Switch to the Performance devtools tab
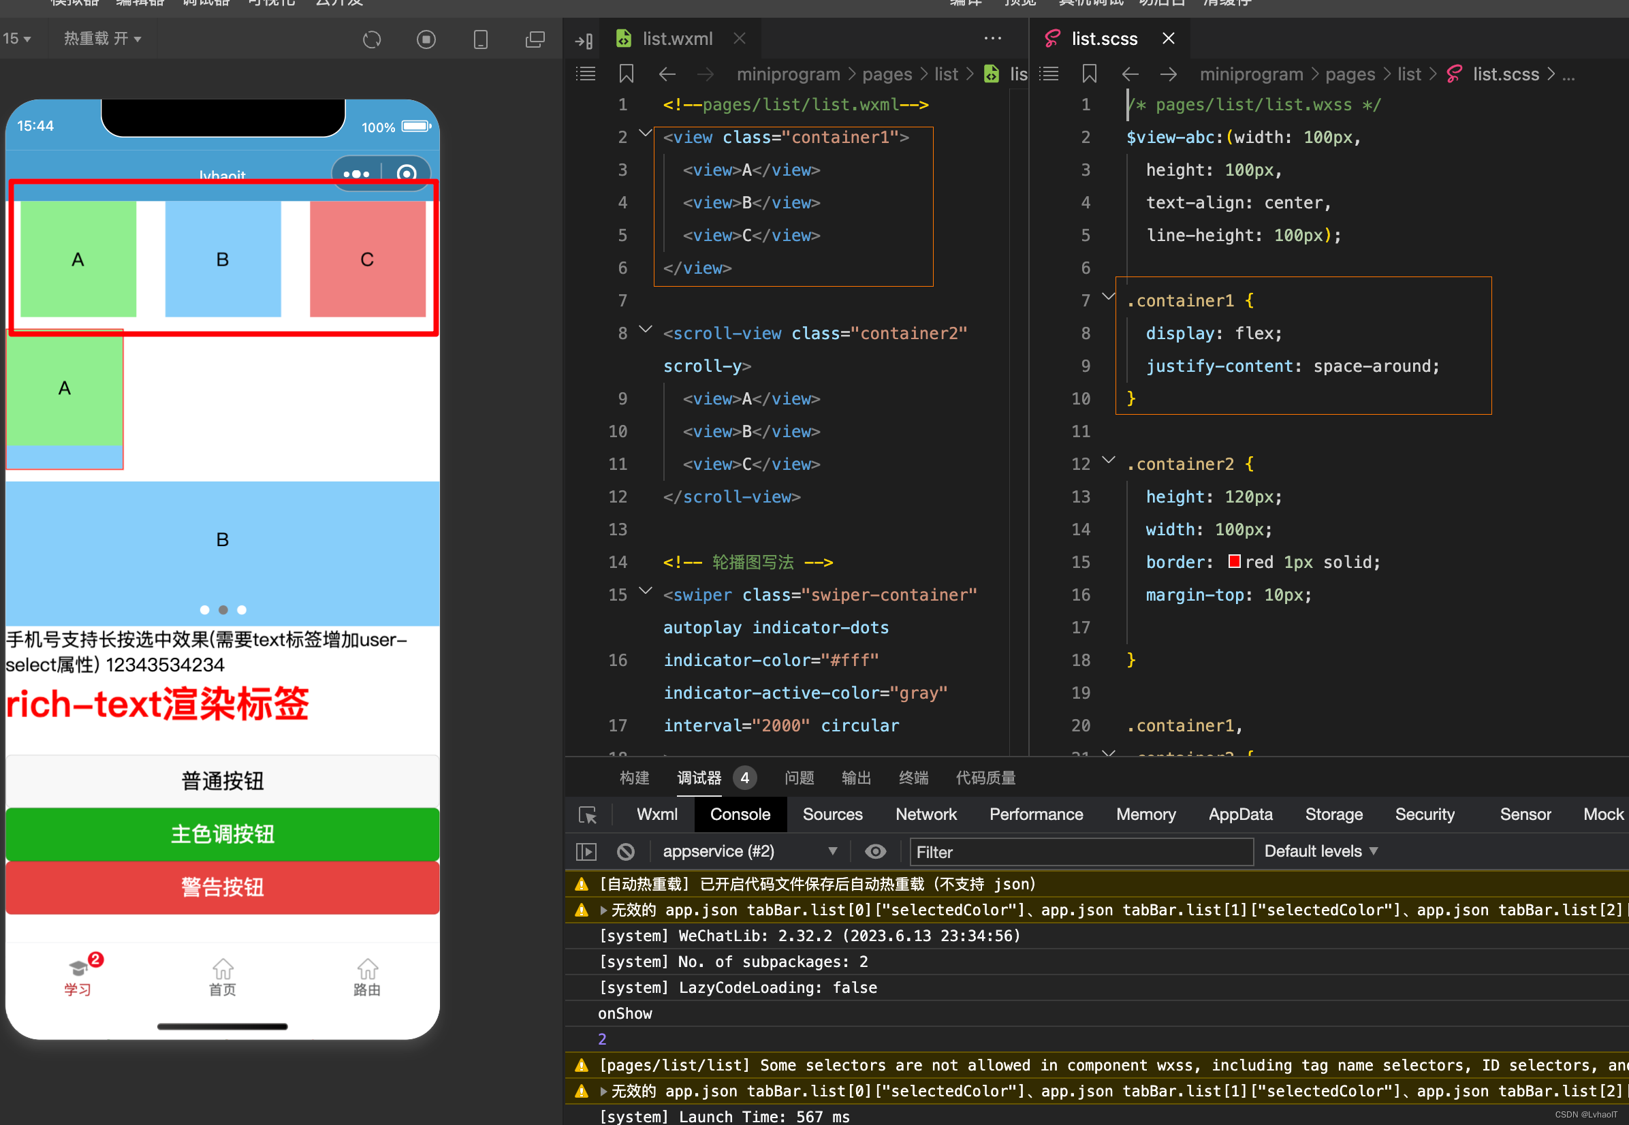 coord(1035,815)
